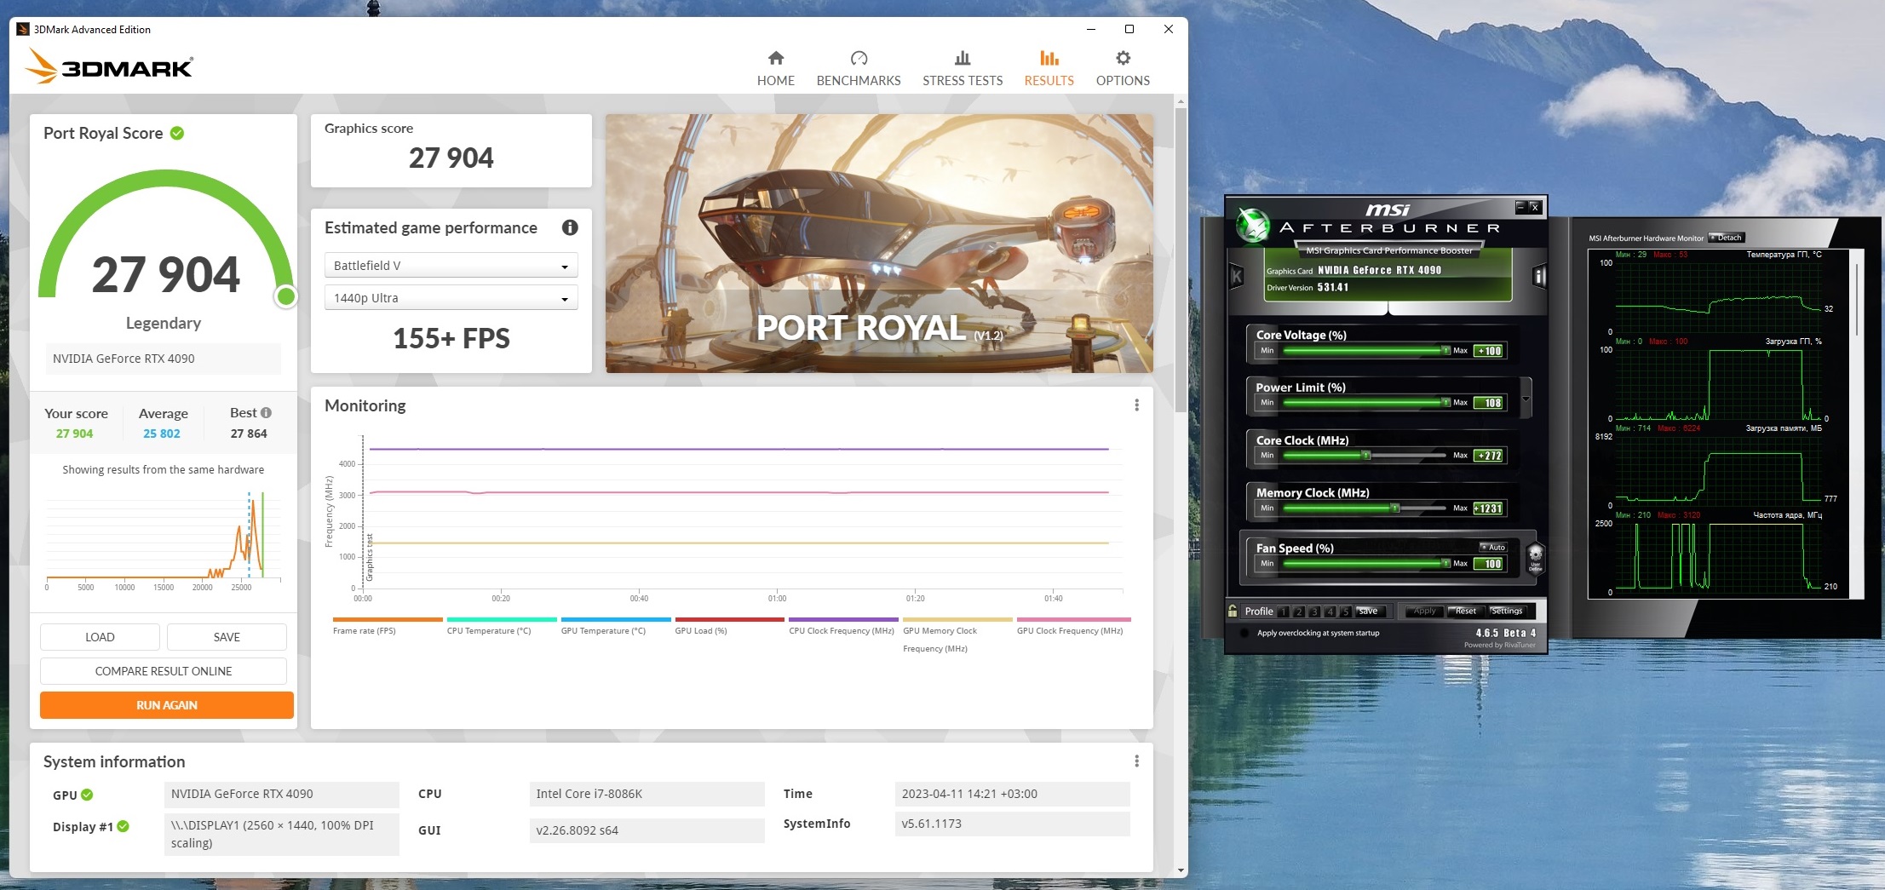Click COMPARE RESULT ONLINE
This screenshot has height=890, width=1885.
[x=164, y=671]
